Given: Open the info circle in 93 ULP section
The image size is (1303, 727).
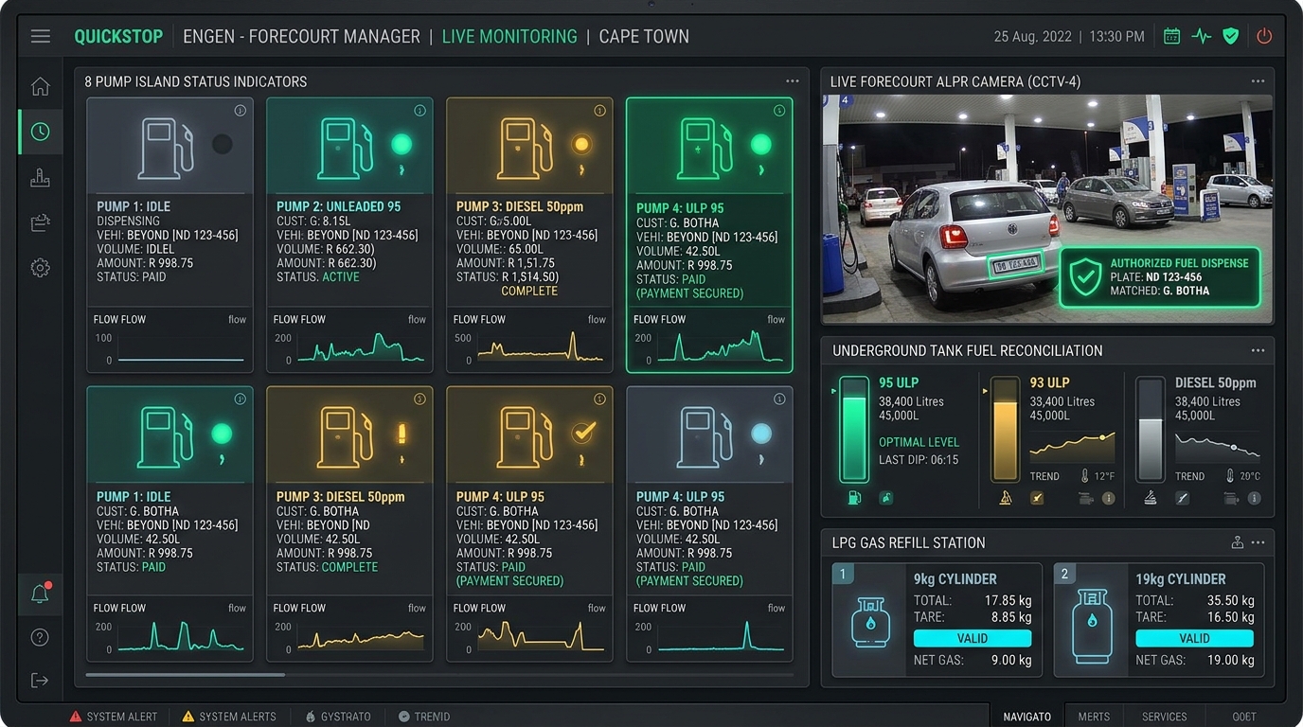Looking at the screenshot, I should coord(1108,498).
